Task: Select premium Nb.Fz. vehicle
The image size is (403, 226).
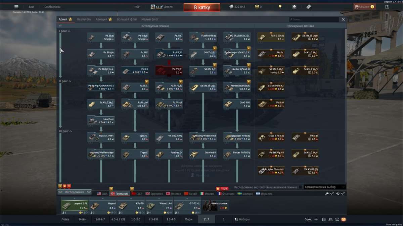Action: coord(271,54)
